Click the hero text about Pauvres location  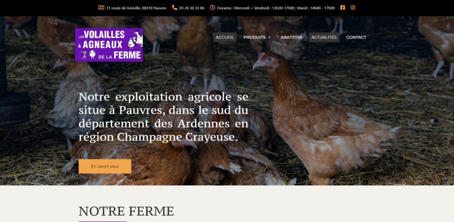click(163, 117)
